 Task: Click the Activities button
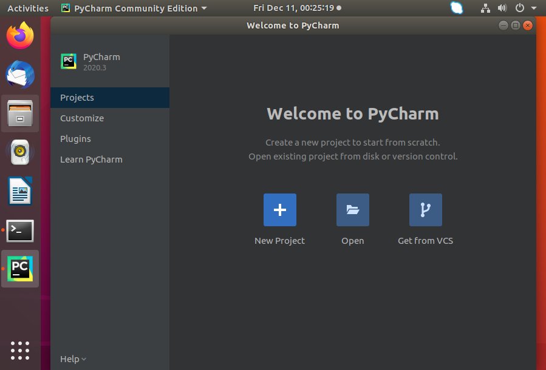(x=28, y=8)
